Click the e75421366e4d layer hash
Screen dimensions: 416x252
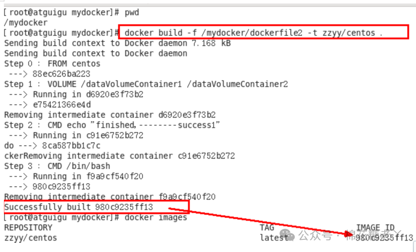coord(61,105)
